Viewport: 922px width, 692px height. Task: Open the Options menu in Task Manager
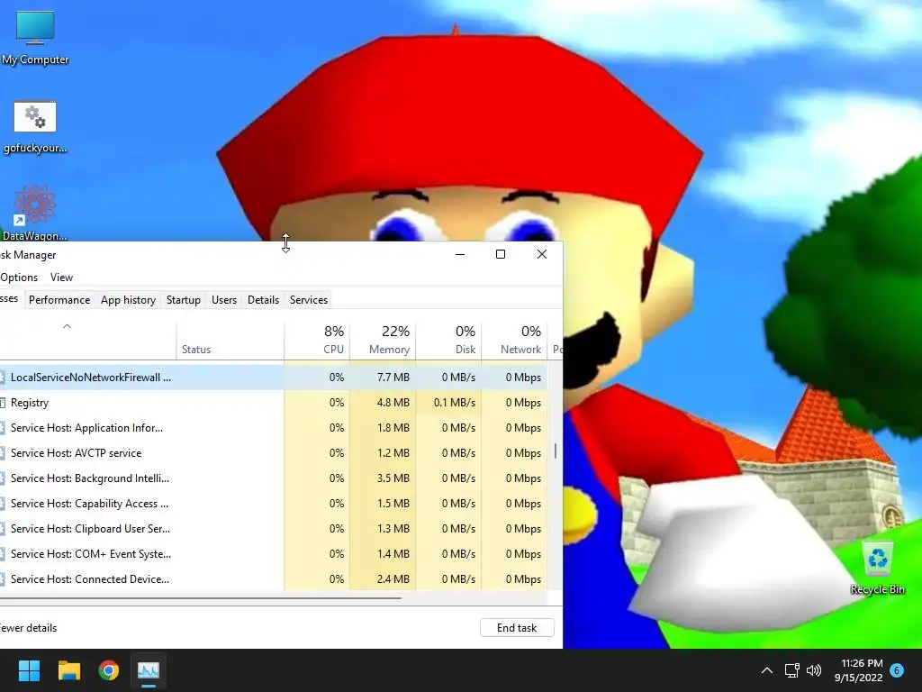click(x=19, y=278)
